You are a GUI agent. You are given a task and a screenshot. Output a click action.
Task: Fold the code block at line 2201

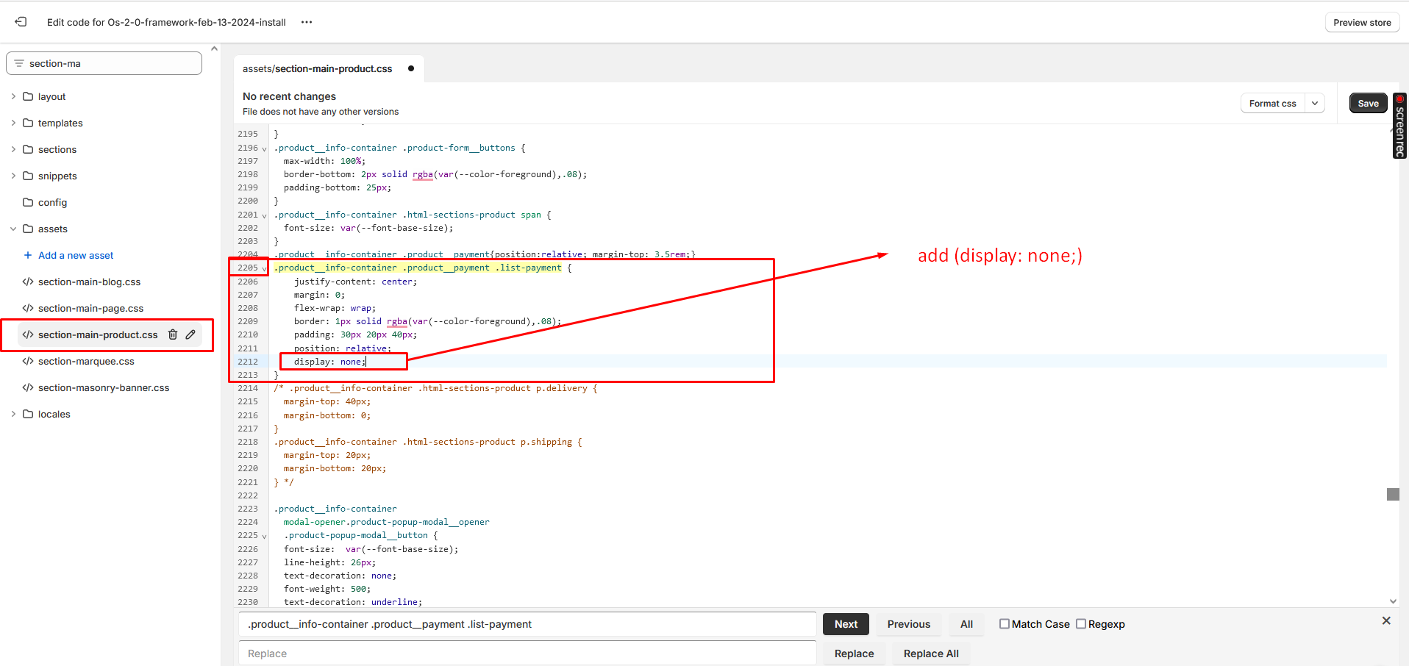264,215
